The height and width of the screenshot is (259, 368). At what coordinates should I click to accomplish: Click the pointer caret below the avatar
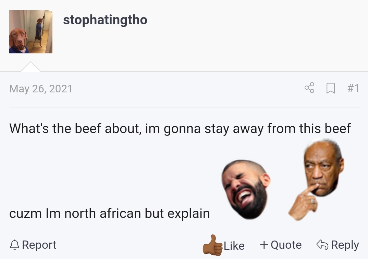coord(30,67)
